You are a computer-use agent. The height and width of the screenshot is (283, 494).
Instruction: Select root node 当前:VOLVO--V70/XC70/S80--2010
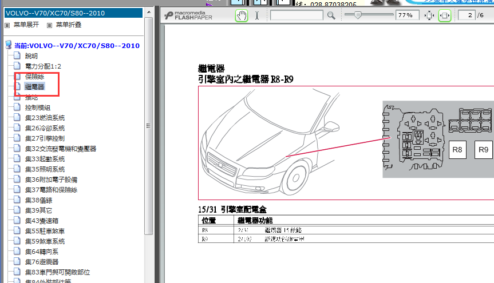tap(77, 46)
